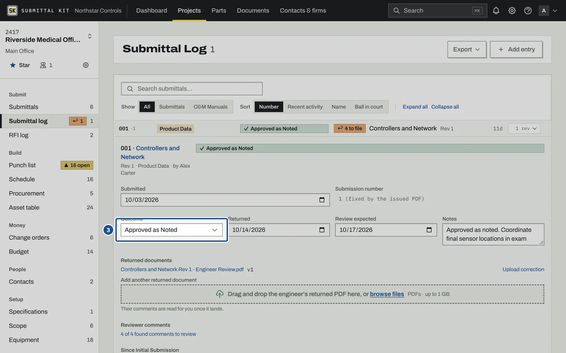Click the Submittal Kit SK logo

click(12, 11)
